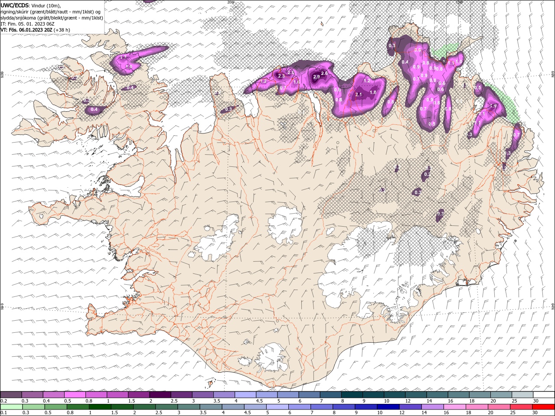
Task: Click the UWC/ECDS title text
Action: point(15,5)
